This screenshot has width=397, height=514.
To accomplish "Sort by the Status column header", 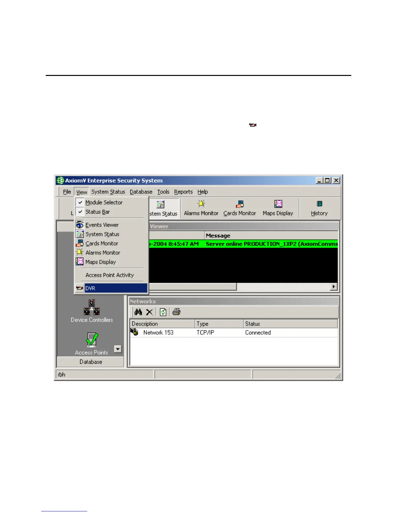I will point(291,324).
